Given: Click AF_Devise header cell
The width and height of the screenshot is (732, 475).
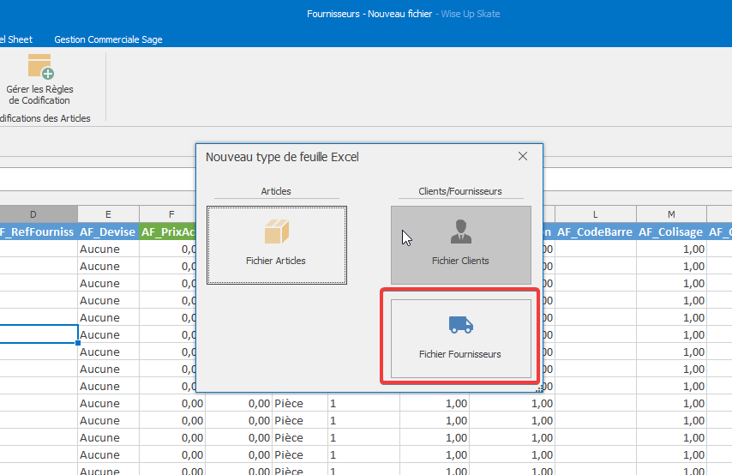Looking at the screenshot, I should (x=108, y=232).
